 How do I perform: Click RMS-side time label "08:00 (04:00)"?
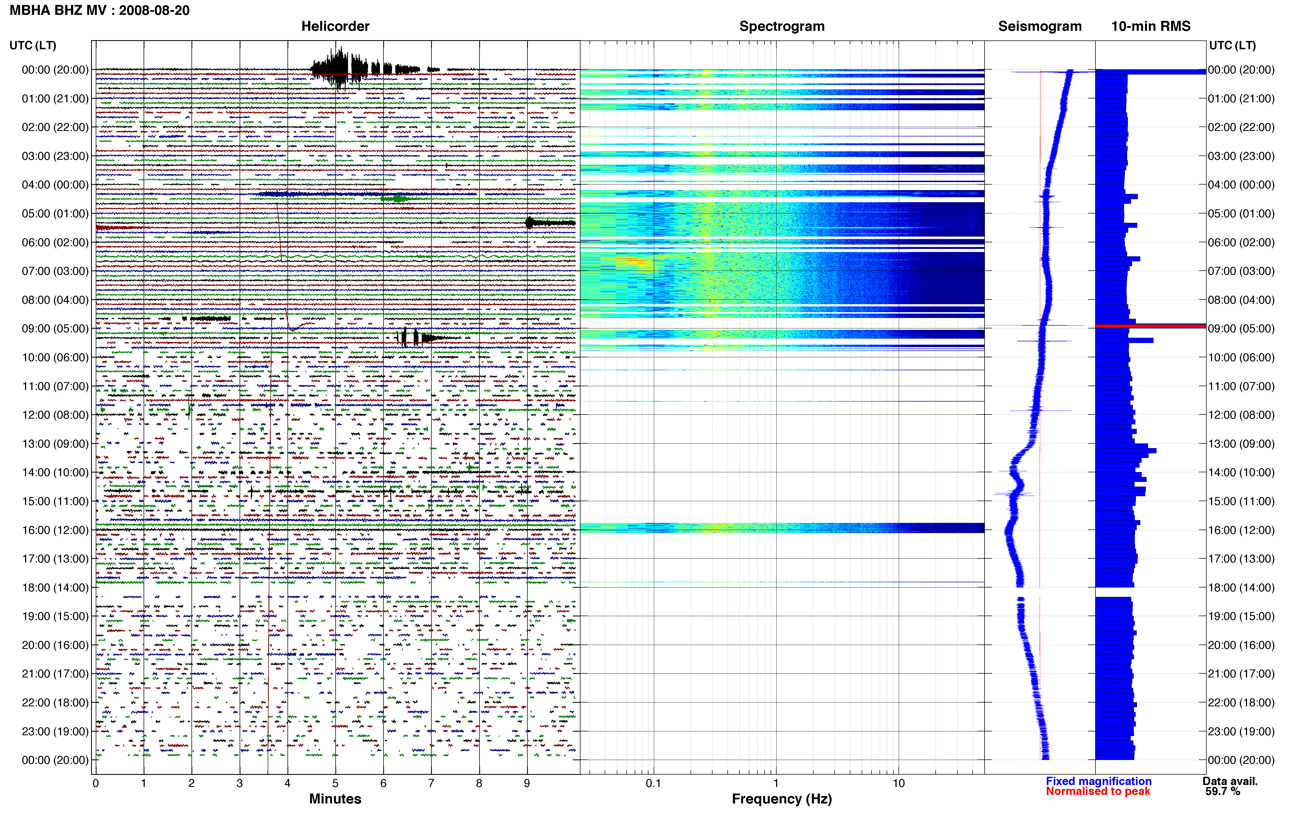click(1241, 300)
